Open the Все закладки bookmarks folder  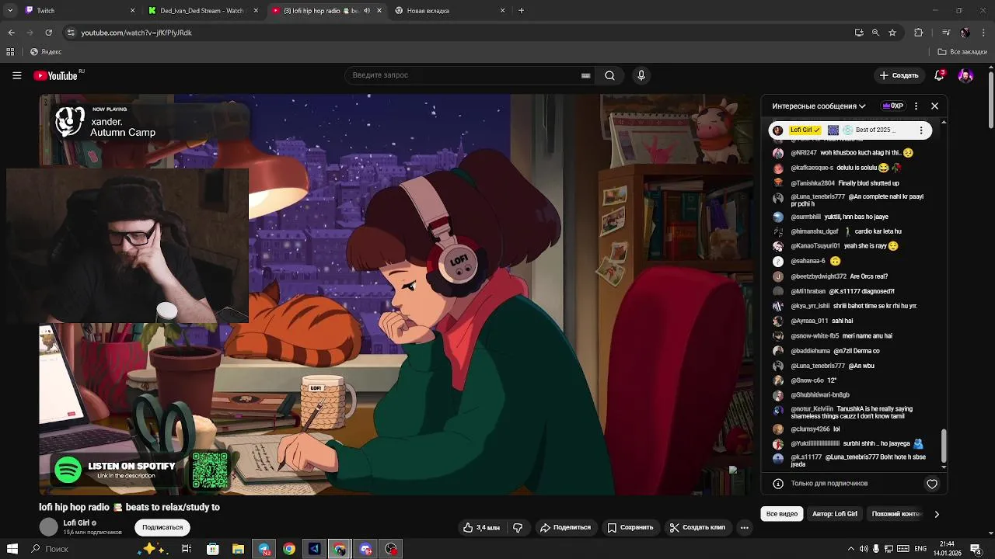(962, 52)
